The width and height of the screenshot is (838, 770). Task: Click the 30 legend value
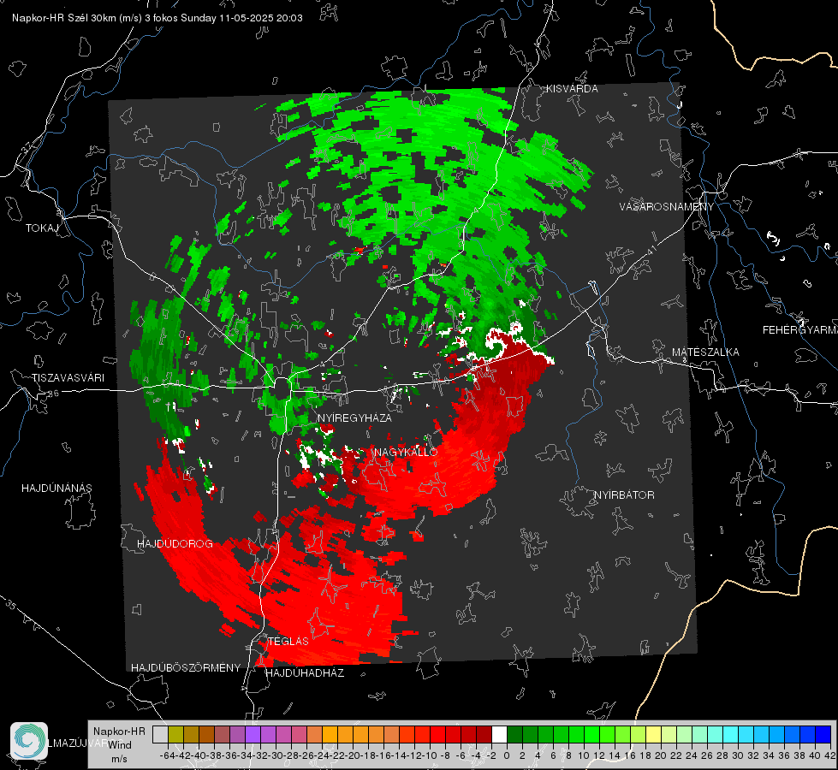(738, 755)
